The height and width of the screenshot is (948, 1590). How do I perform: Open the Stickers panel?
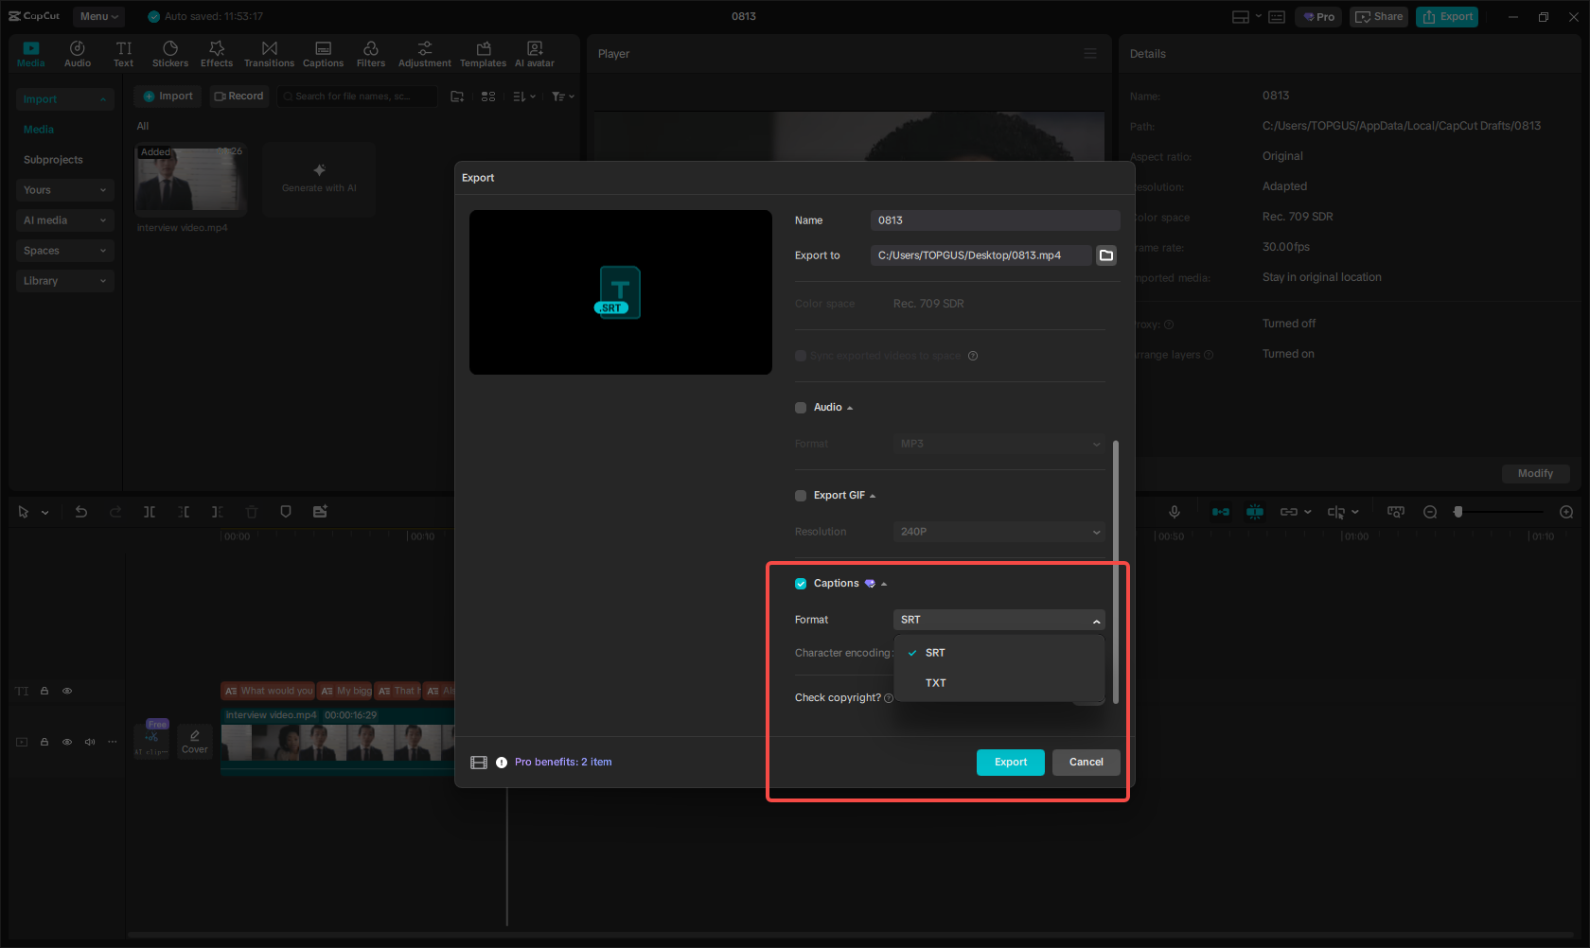click(x=170, y=52)
